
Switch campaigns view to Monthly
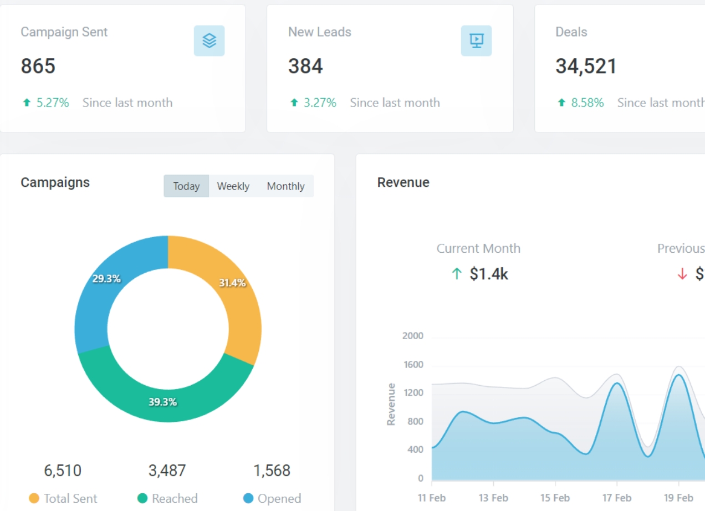(285, 186)
